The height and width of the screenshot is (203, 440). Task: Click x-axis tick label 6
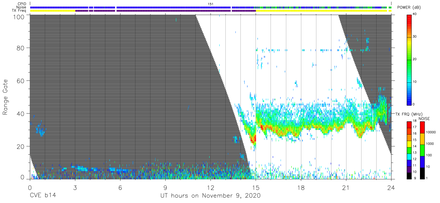click(x=120, y=188)
